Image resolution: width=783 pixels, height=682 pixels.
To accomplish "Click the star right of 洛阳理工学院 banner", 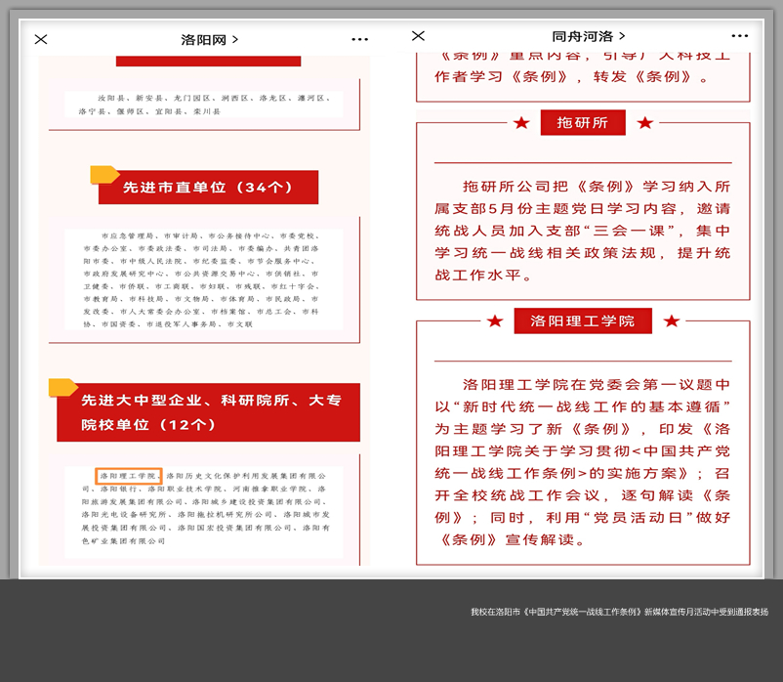I will point(671,320).
